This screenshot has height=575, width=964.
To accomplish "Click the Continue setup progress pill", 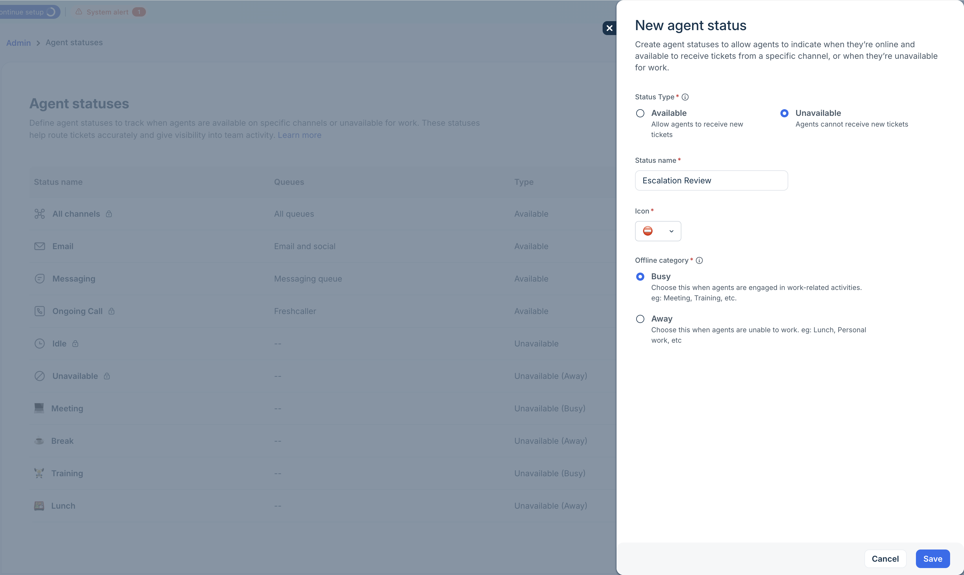I will [28, 12].
